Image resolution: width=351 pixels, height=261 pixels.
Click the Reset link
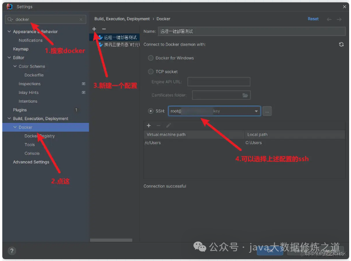pyautogui.click(x=313, y=19)
